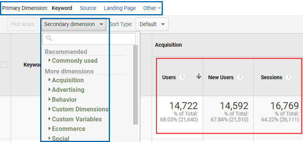The width and height of the screenshot is (303, 142).
Task: Click the Keyword column header
Action: [32, 65]
